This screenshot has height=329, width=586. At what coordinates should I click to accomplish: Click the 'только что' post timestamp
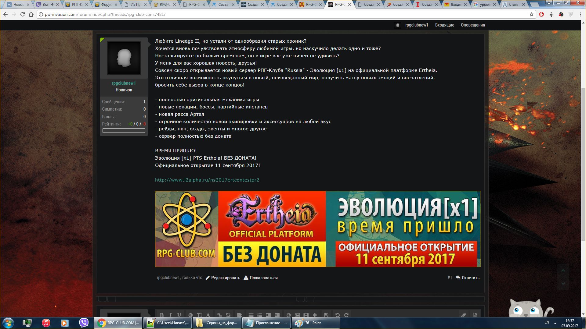(192, 278)
